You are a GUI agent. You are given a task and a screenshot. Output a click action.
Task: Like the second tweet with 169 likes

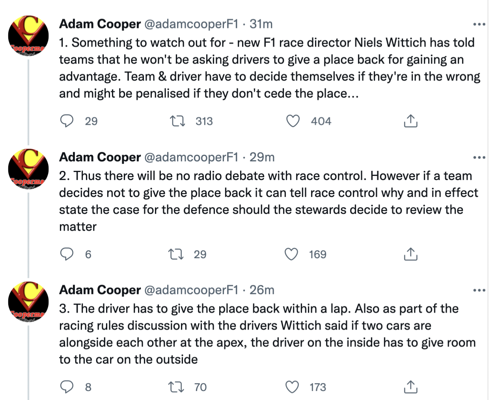tap(291, 254)
